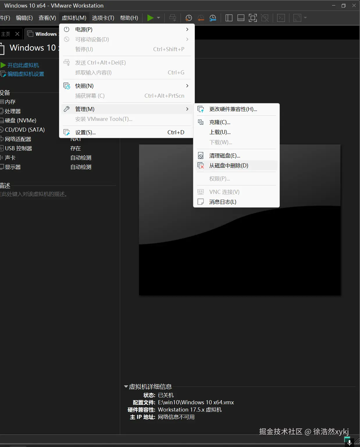Open the 选项卡(T) menu
The image size is (360, 447).
(x=103, y=18)
